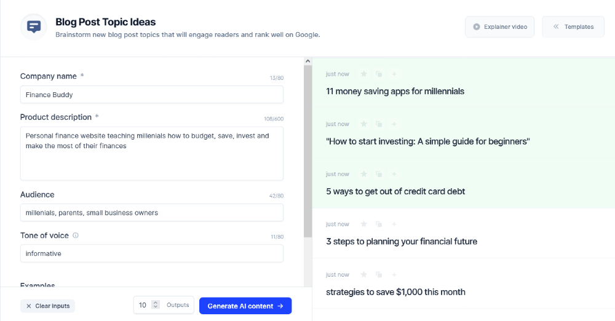Click the 'Tone of voice' label
This screenshot has height=321, width=615.
[44, 236]
